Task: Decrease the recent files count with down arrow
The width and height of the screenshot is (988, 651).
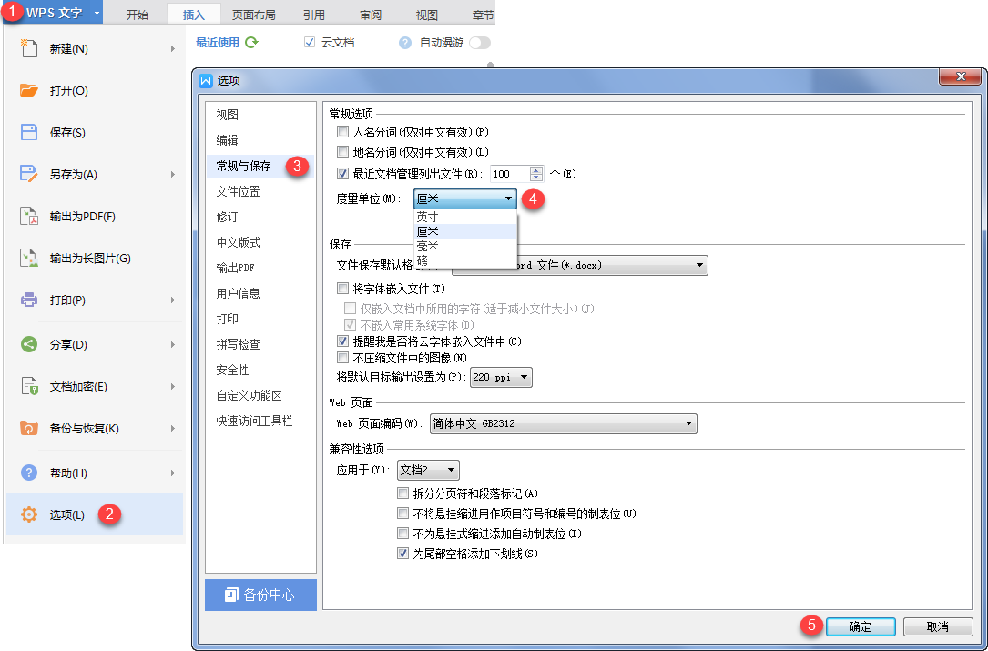Action: click(536, 178)
